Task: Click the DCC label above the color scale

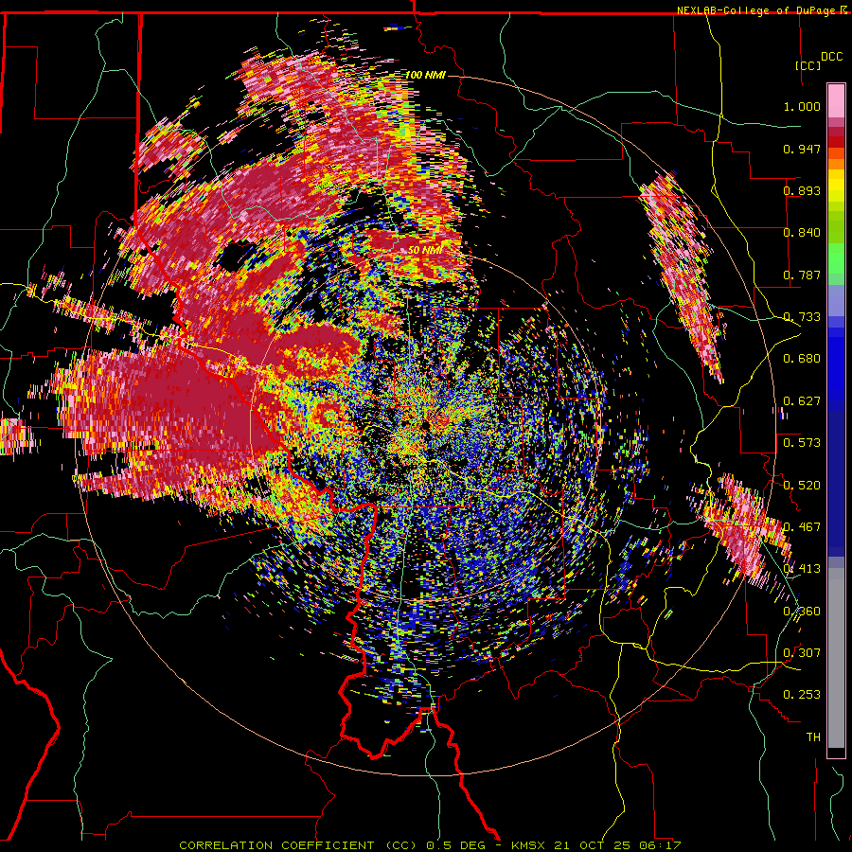Action: (831, 57)
